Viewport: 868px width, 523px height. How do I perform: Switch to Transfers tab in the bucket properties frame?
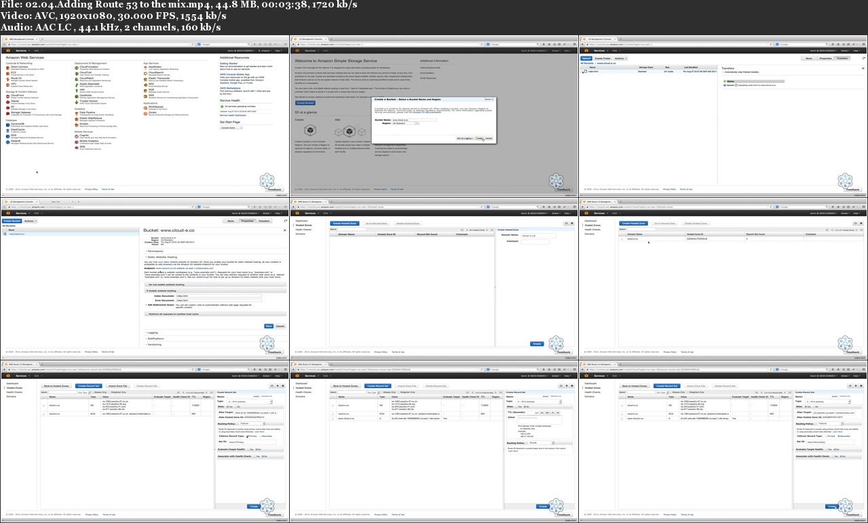point(264,221)
